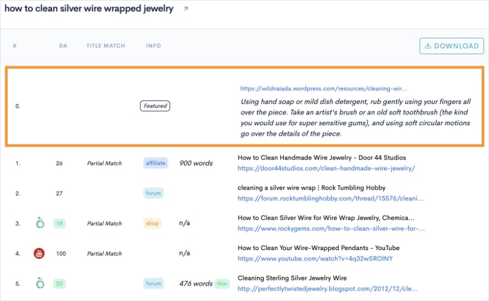
Task: Click the 'n/a' word count in row 4
Action: pos(184,253)
